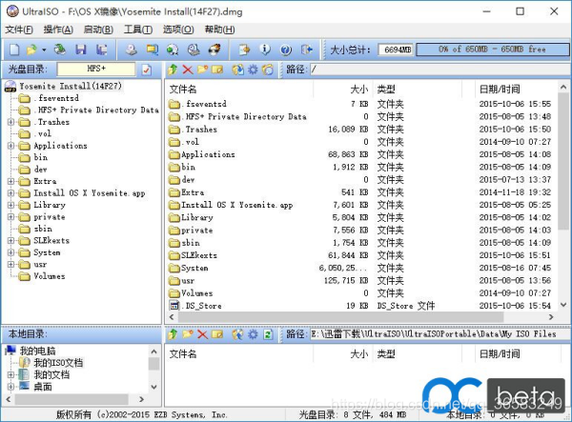Open the dropdown arrow beside Open icon

click(44, 50)
